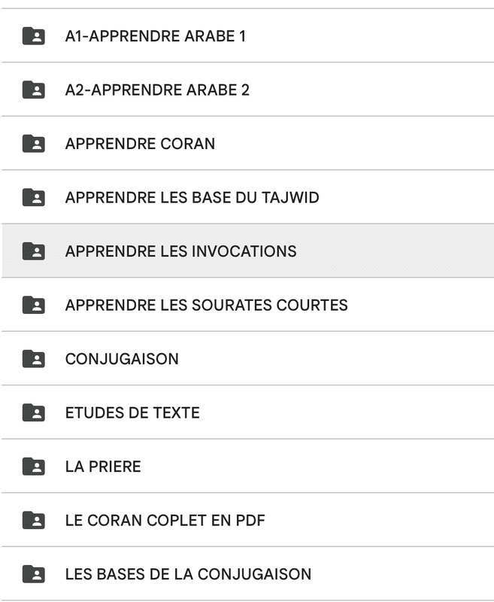This screenshot has width=494, height=602.
Task: Open the APPRENDRE LES INVOCATIONS folder name
Action: 180,251
